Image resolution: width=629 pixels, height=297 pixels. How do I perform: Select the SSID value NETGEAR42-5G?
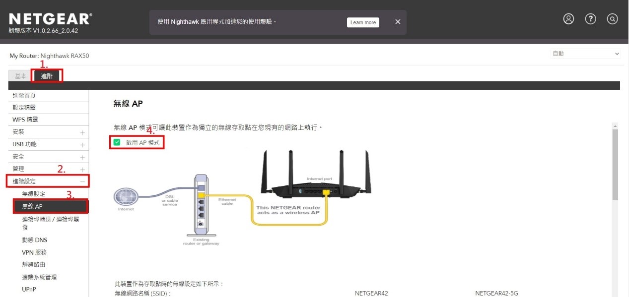(x=497, y=294)
